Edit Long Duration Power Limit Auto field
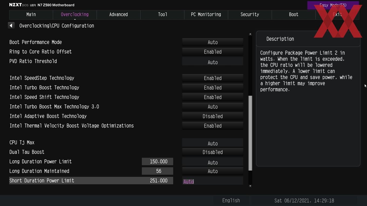 pyautogui.click(x=213, y=162)
